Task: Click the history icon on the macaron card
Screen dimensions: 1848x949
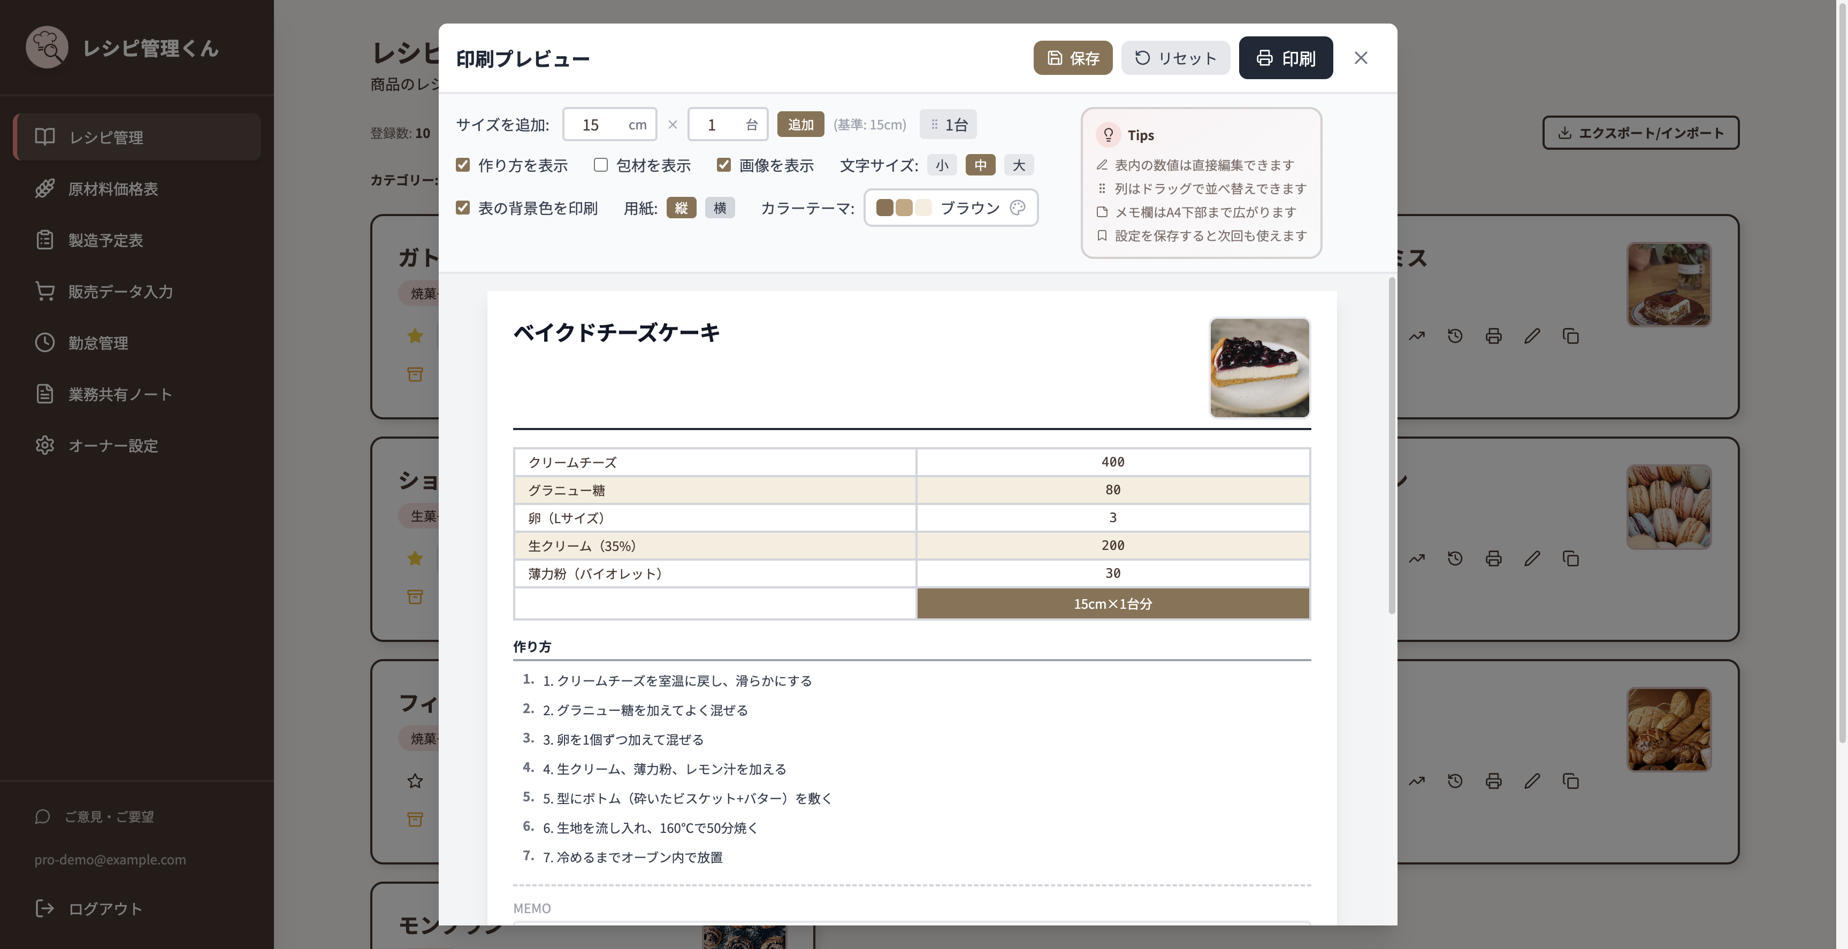Action: (x=1454, y=558)
